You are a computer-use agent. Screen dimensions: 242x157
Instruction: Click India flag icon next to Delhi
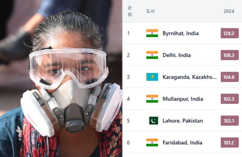pyautogui.click(x=152, y=55)
